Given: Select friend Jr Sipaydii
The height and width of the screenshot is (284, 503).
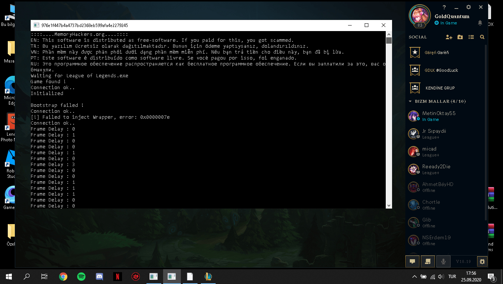Looking at the screenshot, I should point(445,134).
